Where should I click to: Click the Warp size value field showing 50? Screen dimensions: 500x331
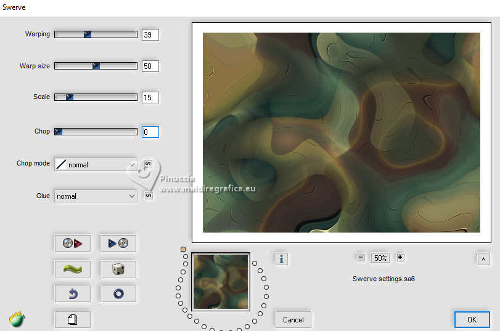pyautogui.click(x=150, y=66)
